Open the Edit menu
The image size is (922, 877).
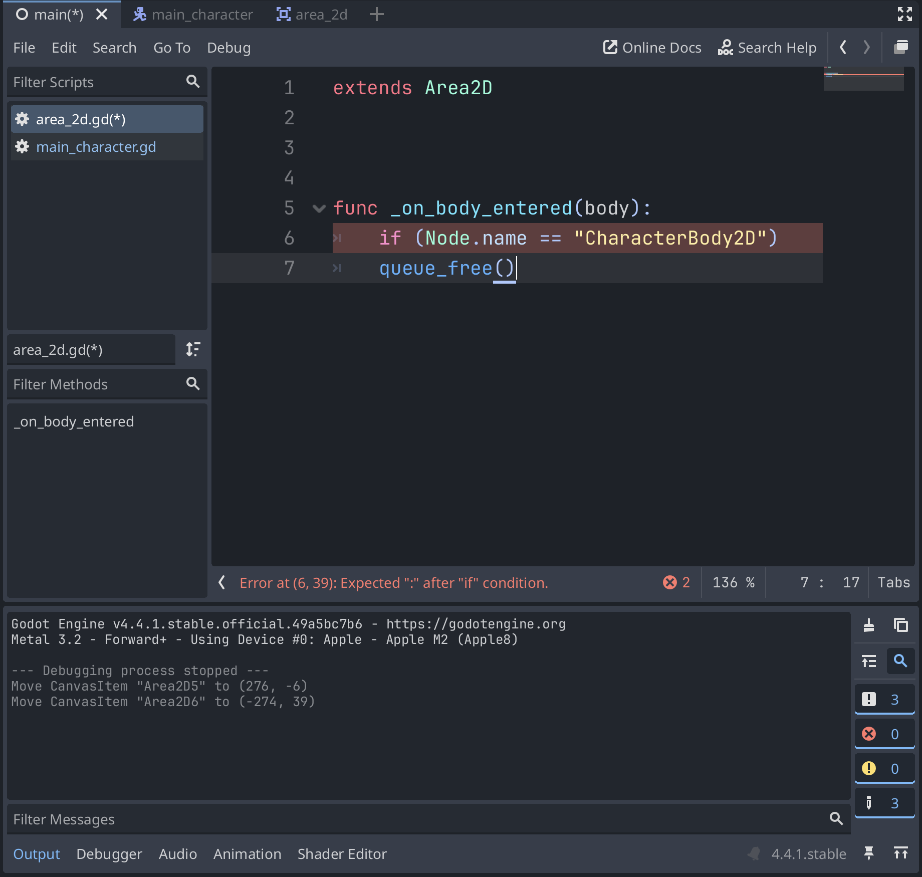(x=64, y=48)
